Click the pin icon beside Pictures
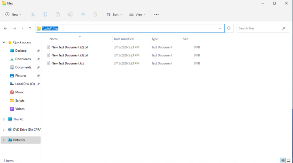 click(38, 76)
